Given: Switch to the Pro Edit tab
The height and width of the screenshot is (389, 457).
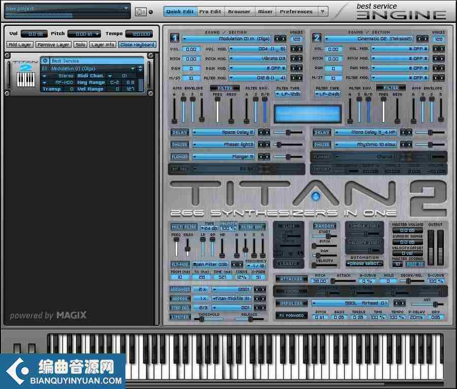Looking at the screenshot, I should [x=210, y=12].
